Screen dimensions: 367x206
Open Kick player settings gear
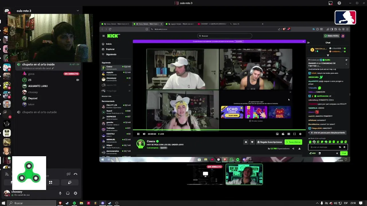300,134
